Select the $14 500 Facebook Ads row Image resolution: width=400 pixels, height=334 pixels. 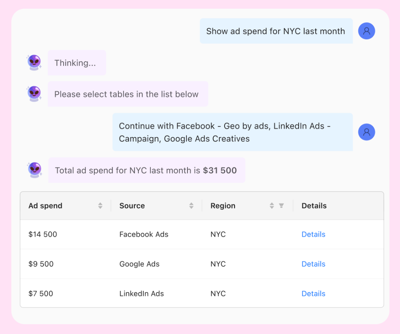tap(151, 234)
